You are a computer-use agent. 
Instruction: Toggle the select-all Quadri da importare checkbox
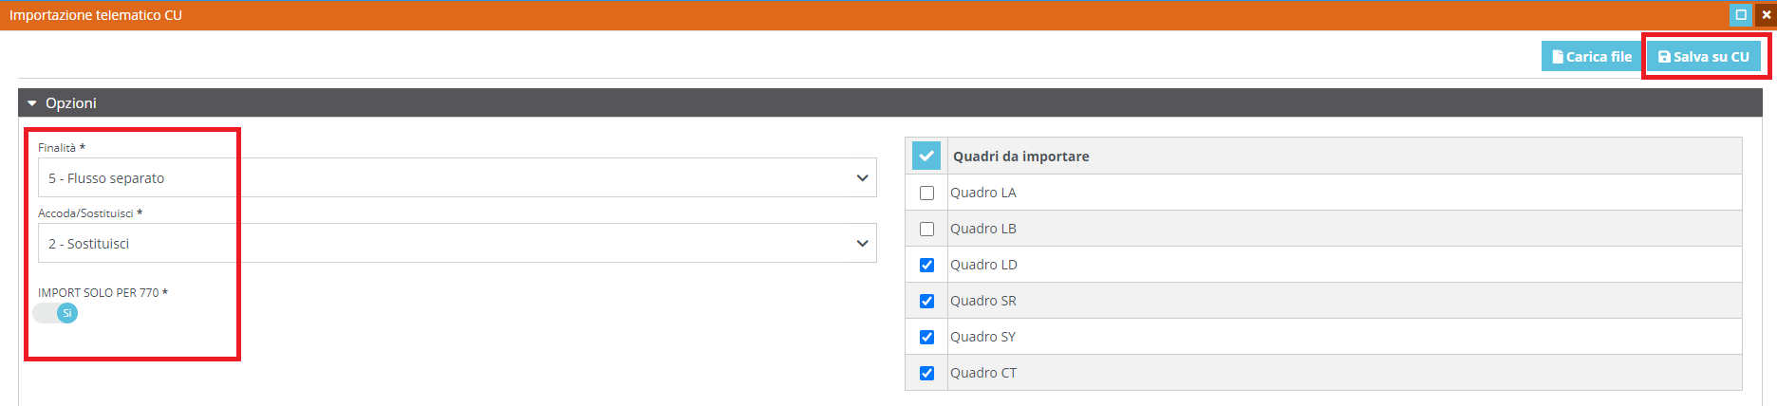(x=926, y=156)
